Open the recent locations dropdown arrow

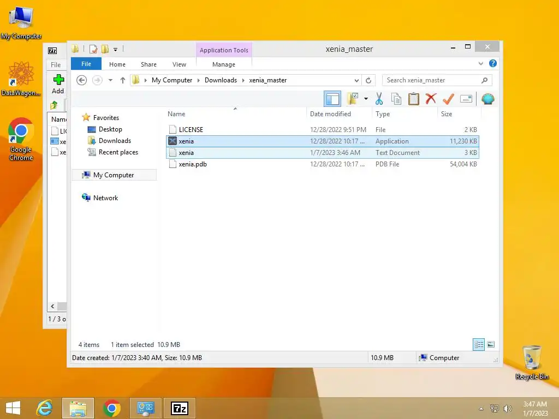pyautogui.click(x=110, y=80)
